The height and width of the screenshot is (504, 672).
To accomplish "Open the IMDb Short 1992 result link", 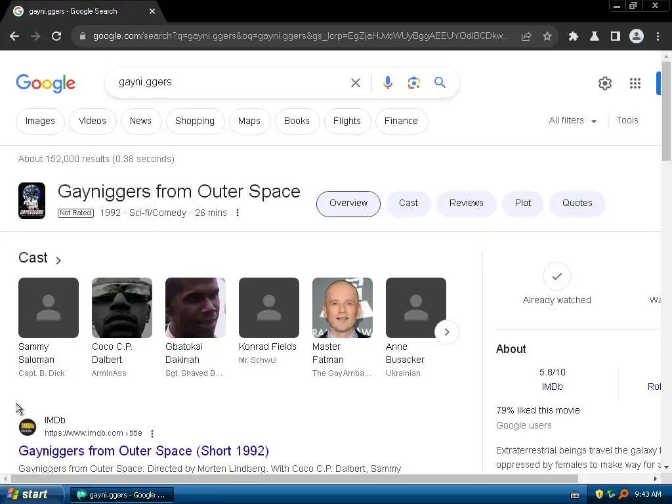I will pyautogui.click(x=144, y=451).
